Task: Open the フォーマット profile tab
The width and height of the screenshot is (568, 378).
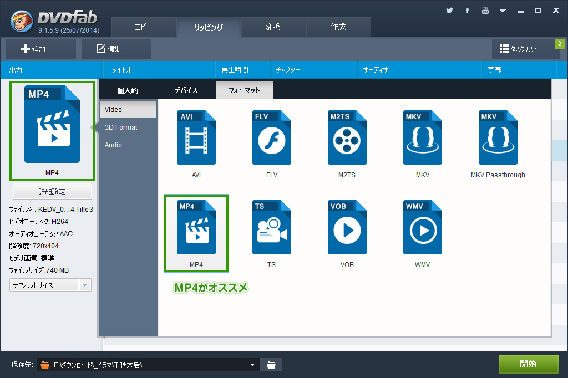Action: point(245,90)
